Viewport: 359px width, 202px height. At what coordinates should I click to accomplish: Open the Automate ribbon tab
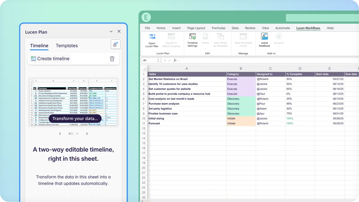point(283,28)
